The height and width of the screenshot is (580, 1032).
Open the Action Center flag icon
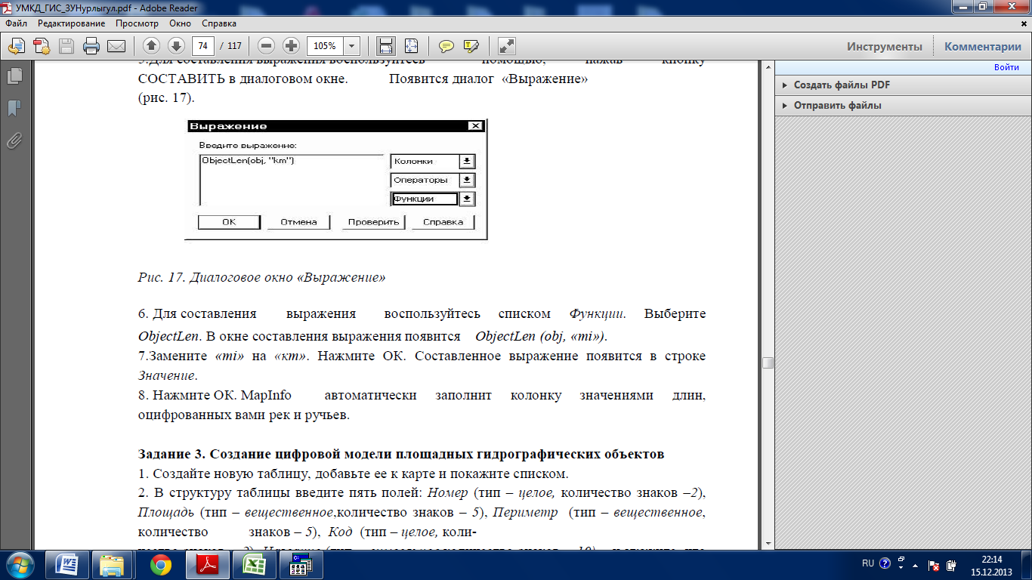click(934, 565)
